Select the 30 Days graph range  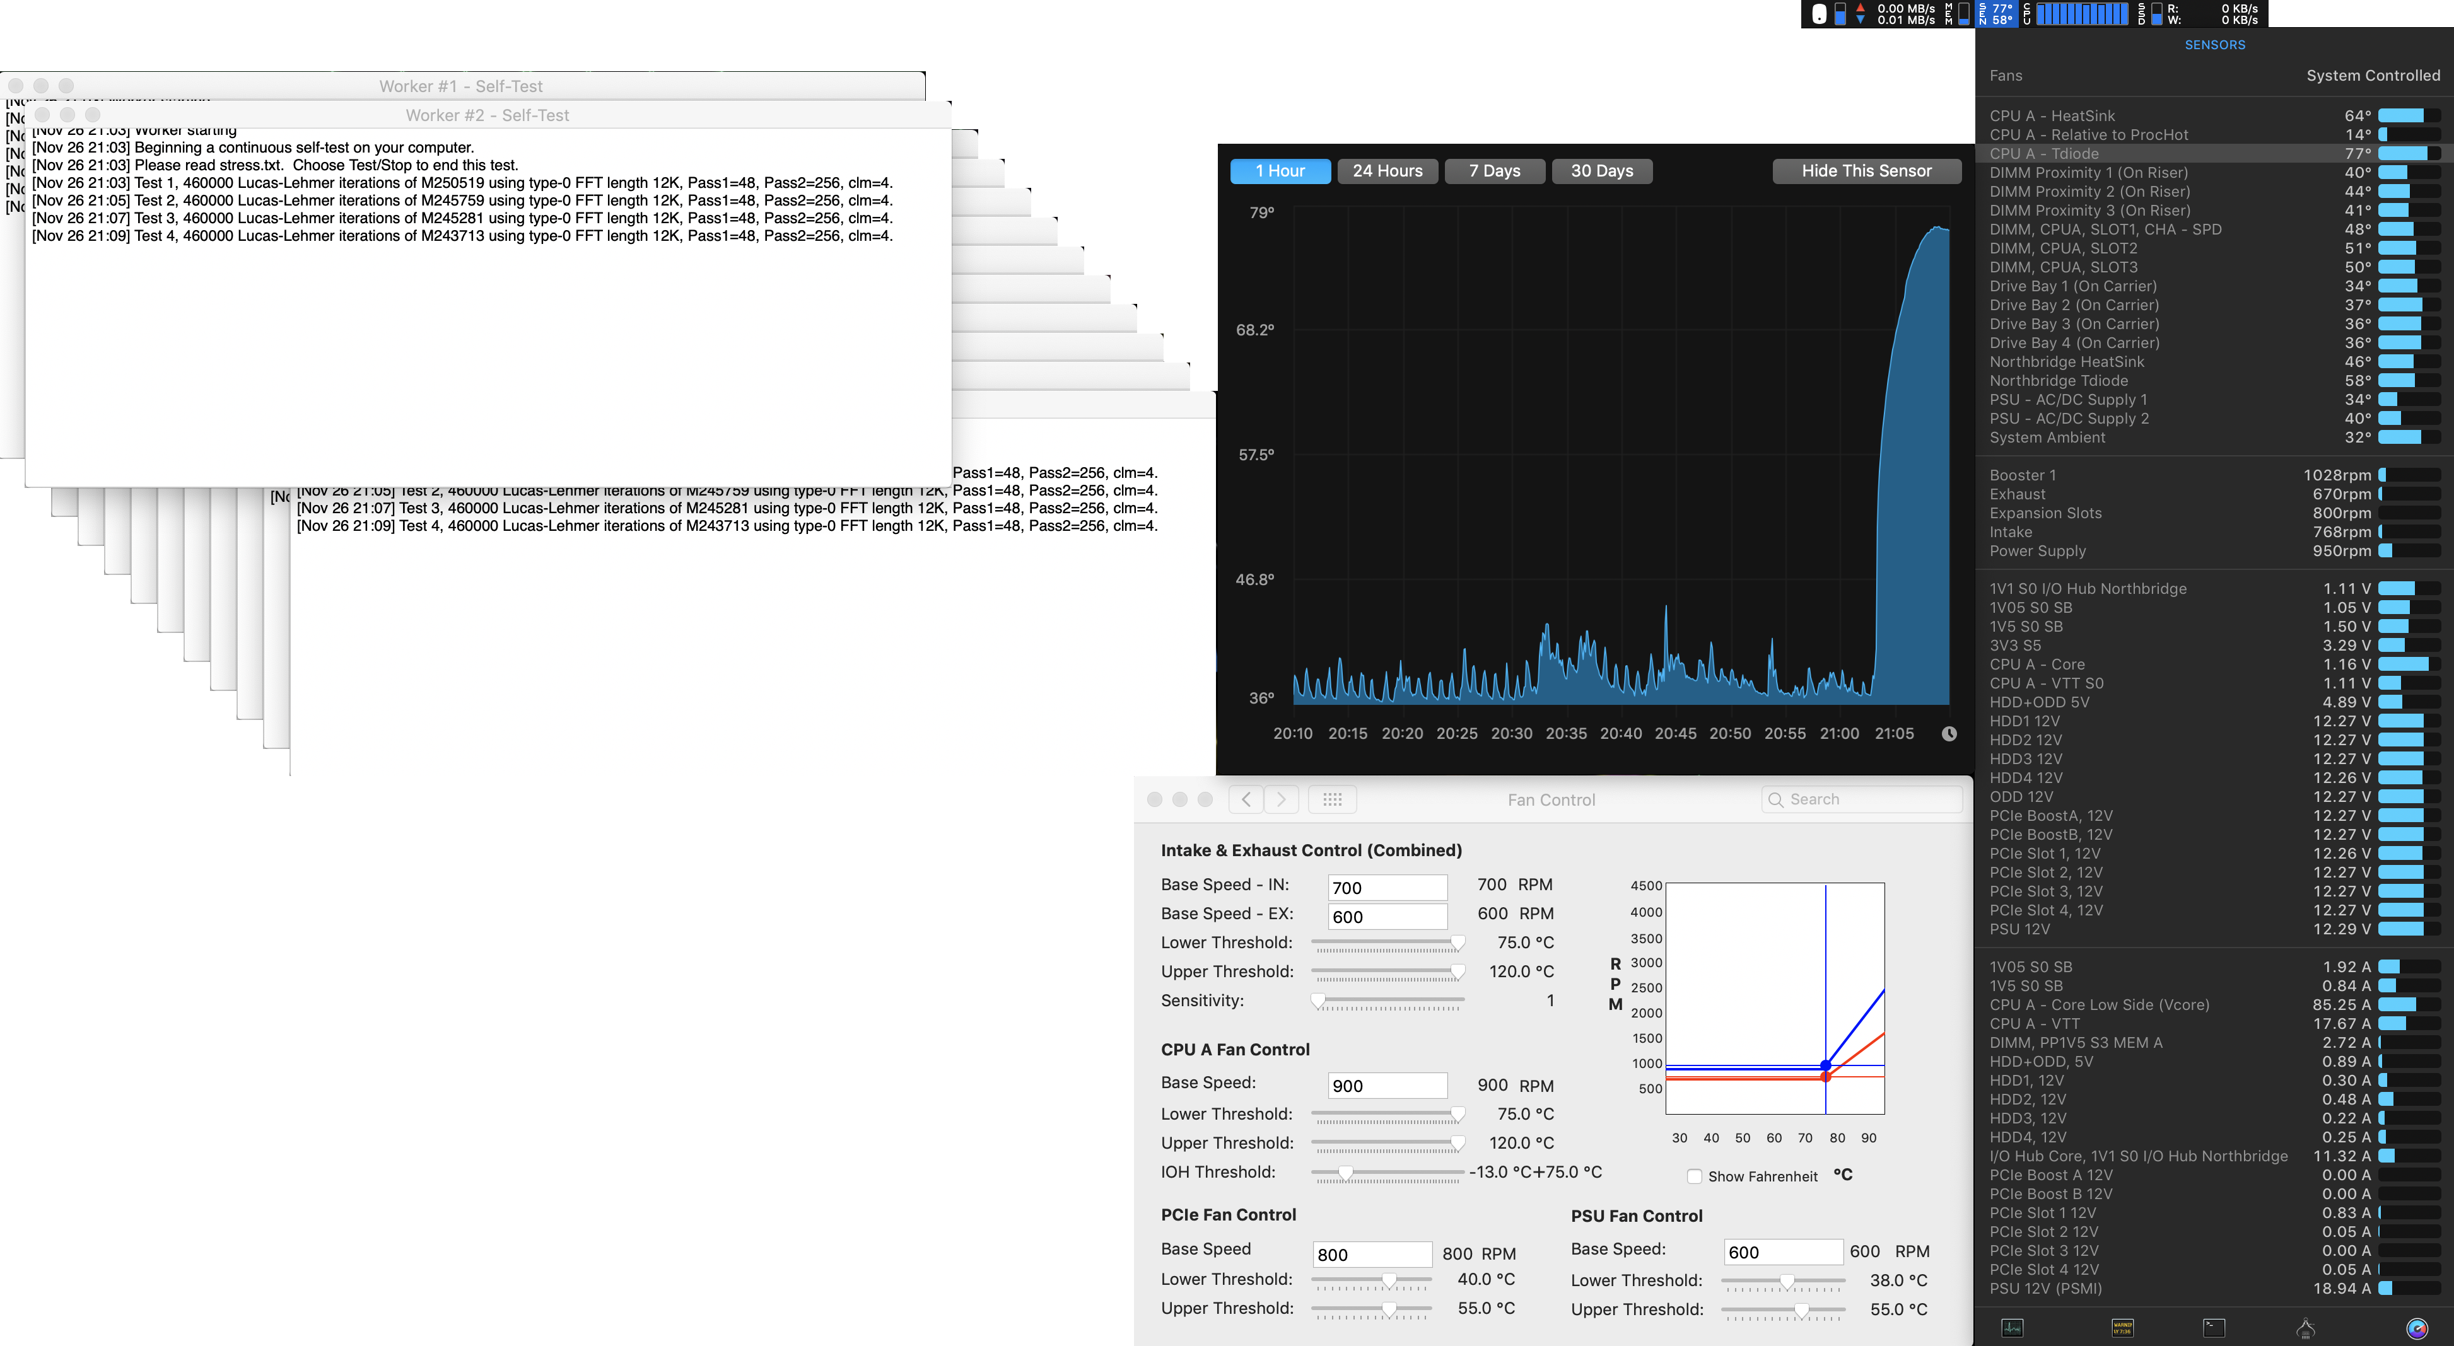(x=1601, y=170)
